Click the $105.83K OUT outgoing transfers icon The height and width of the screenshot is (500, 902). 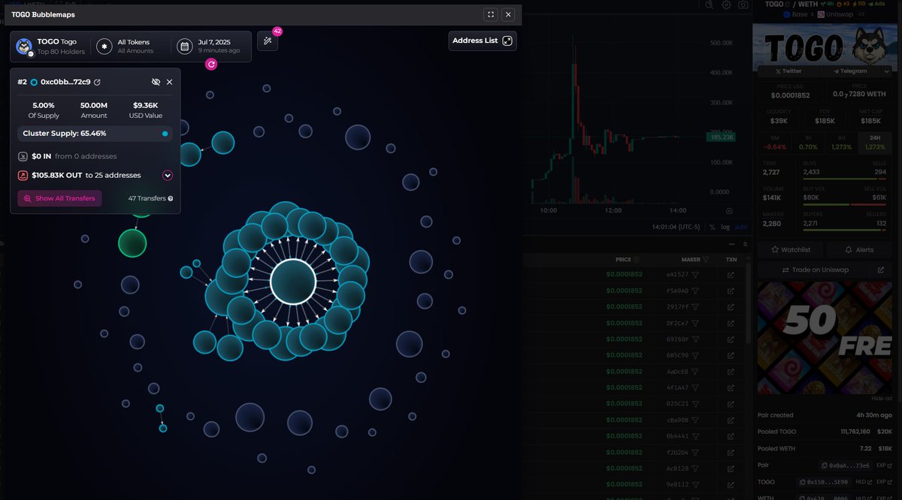tap(23, 175)
